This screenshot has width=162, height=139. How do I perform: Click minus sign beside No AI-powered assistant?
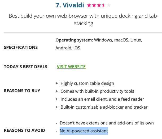[x=56, y=131]
